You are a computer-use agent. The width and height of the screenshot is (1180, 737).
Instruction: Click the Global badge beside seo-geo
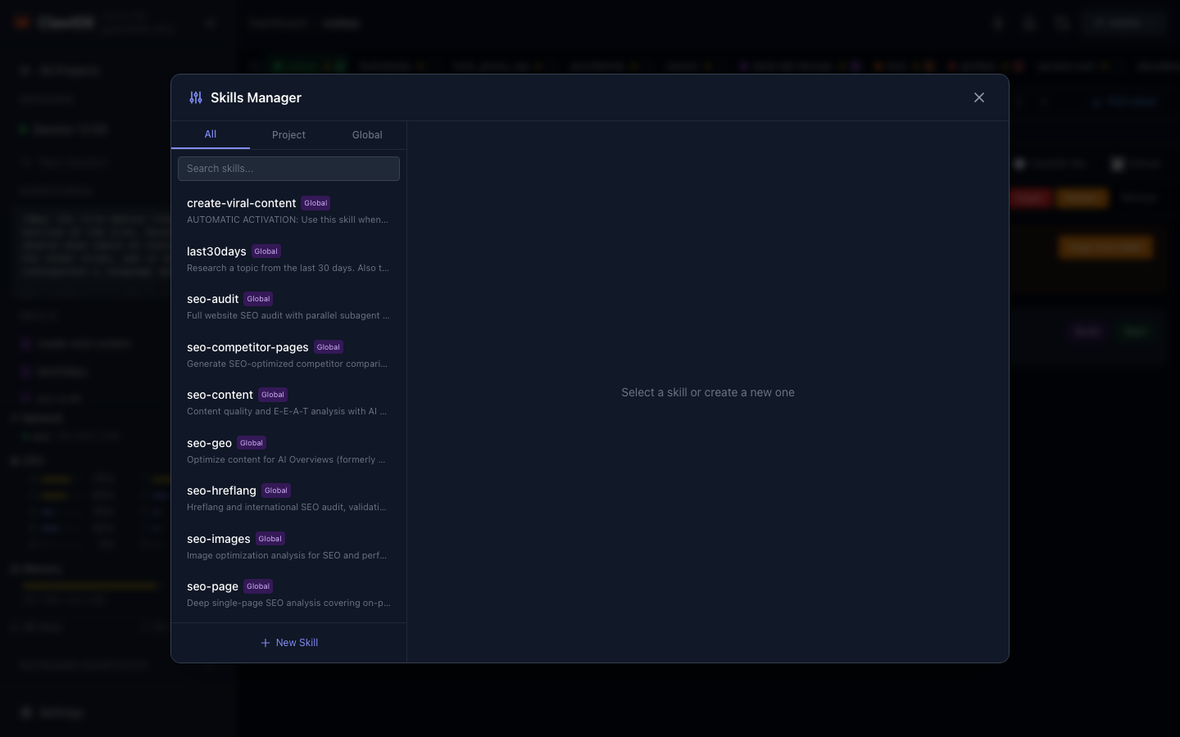(x=252, y=443)
